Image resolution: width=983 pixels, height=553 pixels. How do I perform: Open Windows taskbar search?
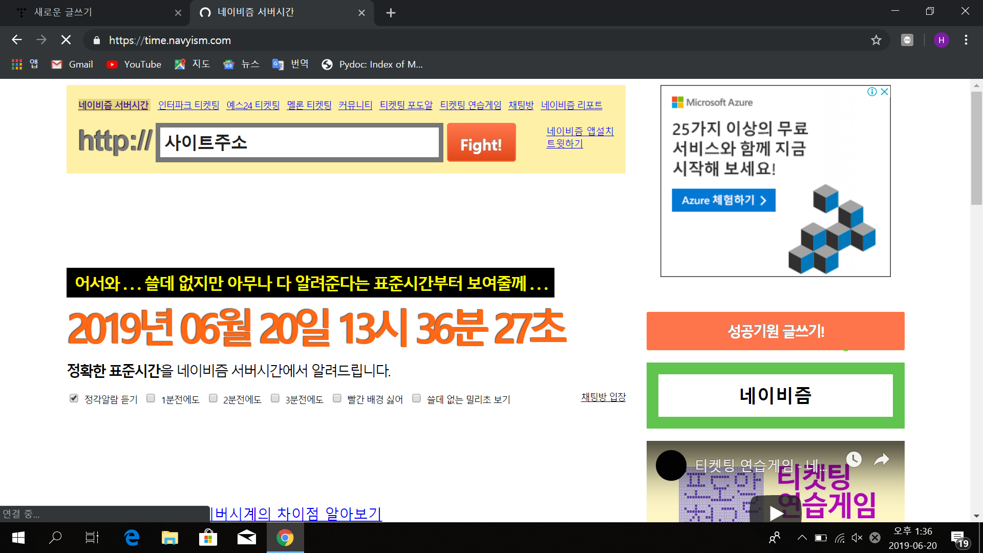(x=55, y=538)
